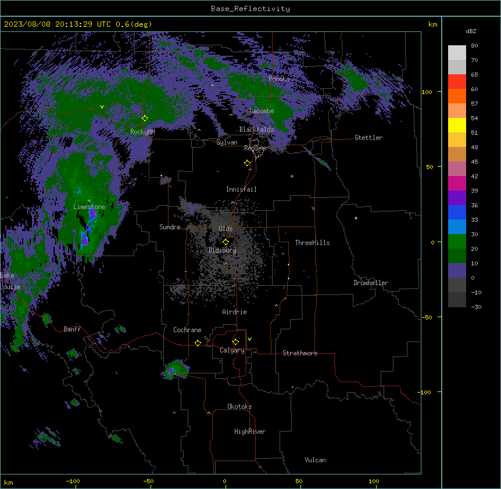Select the white plus marker north of Drumheller

click(356, 218)
